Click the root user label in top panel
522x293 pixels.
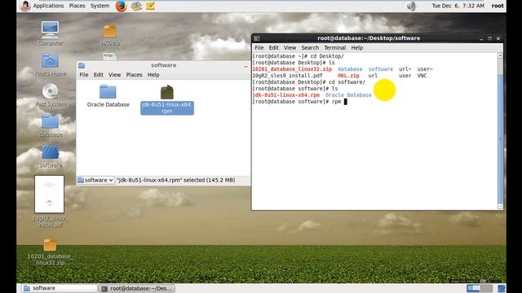(498, 6)
